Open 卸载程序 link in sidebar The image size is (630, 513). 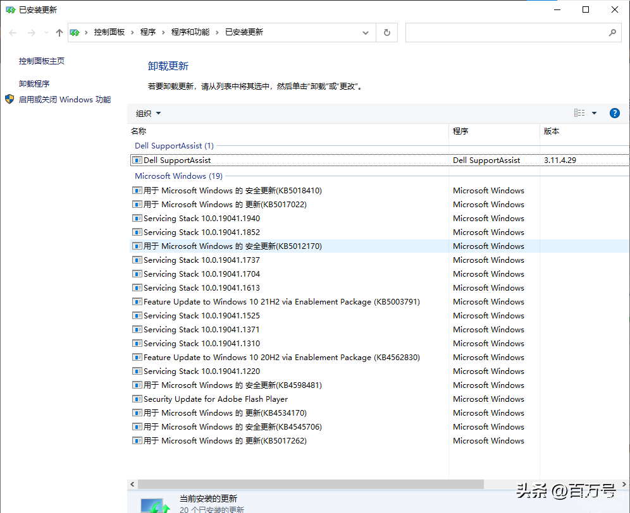34,84
